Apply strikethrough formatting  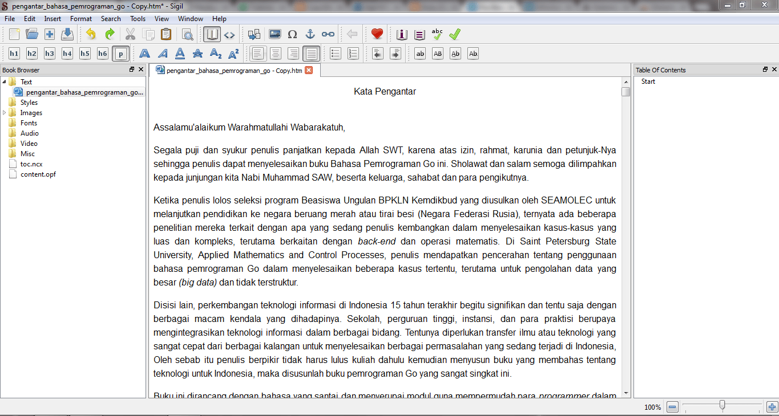pyautogui.click(x=197, y=54)
